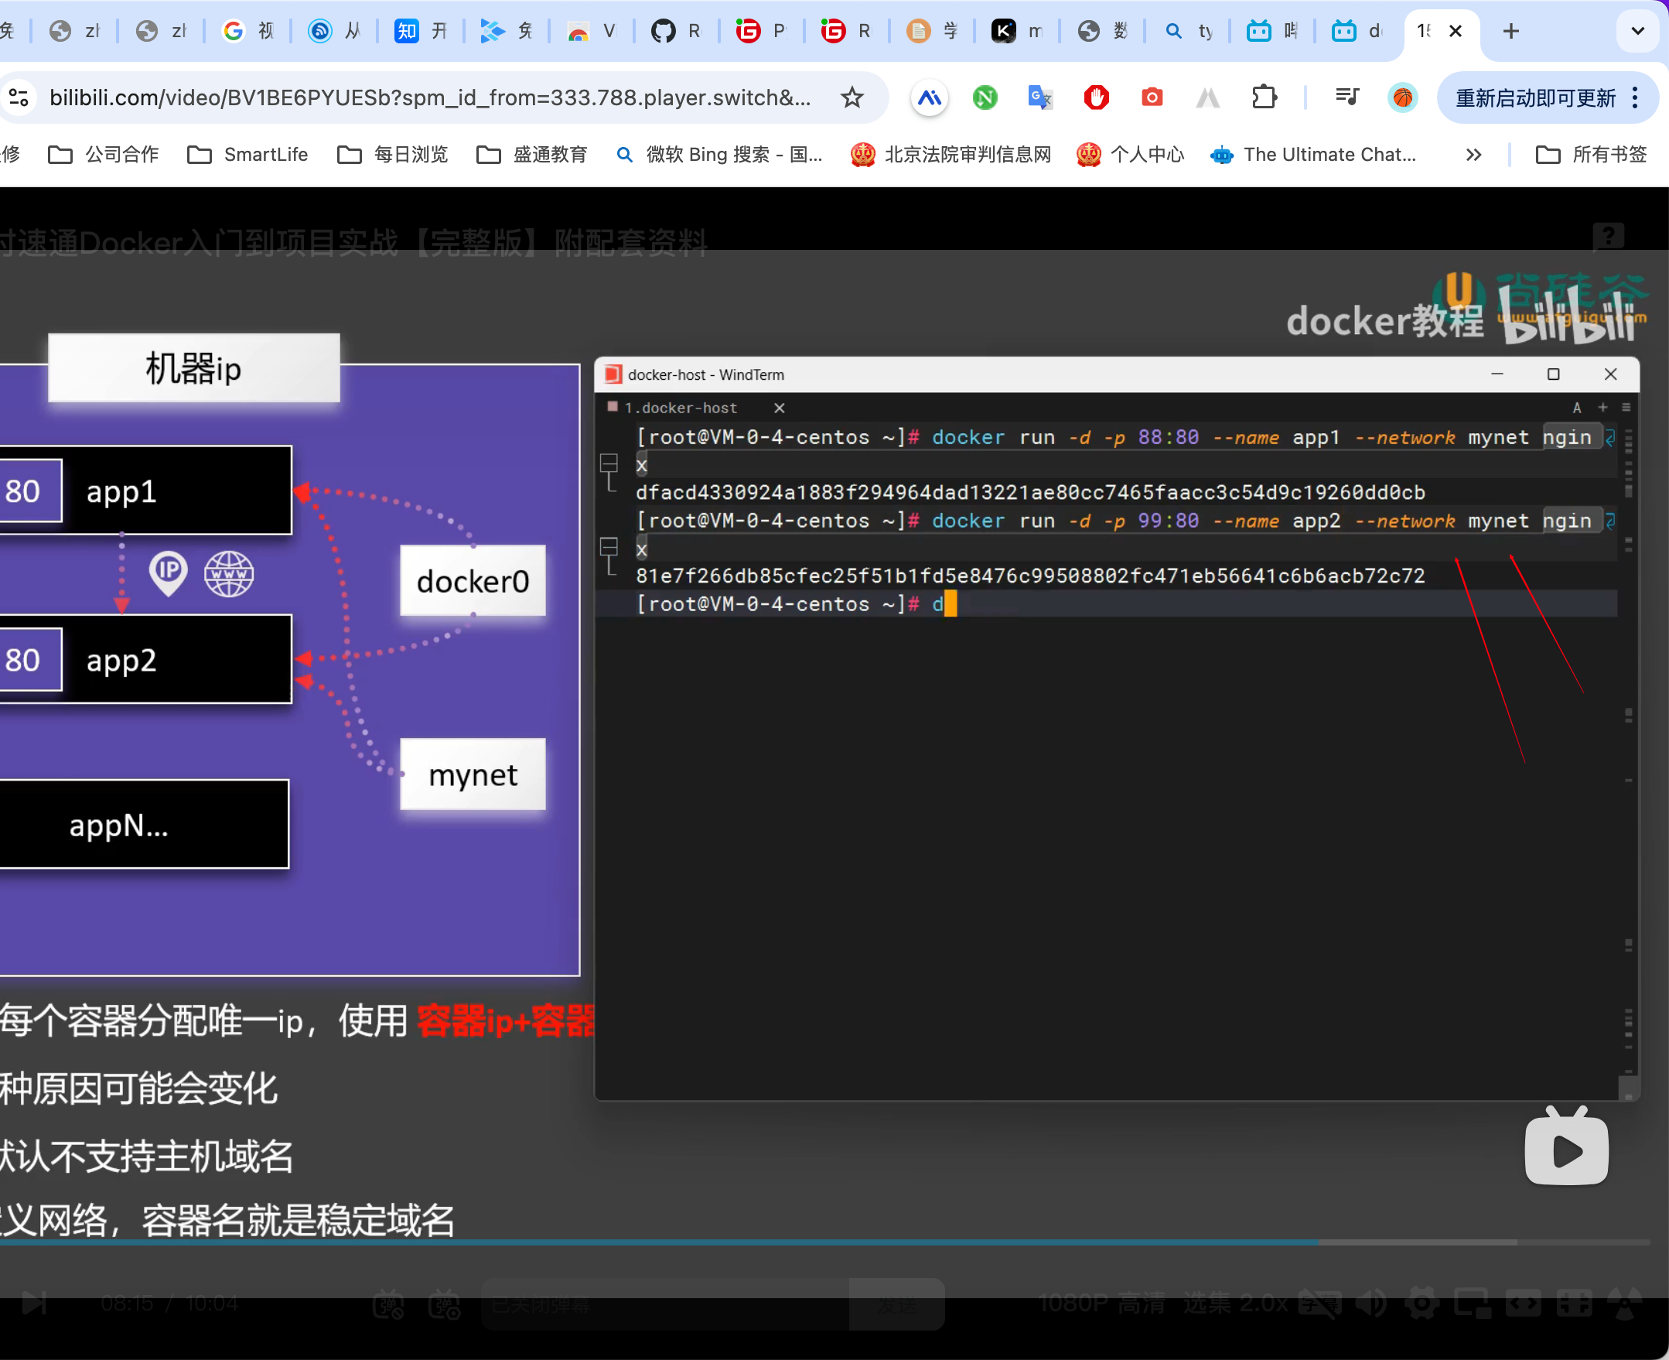Open the 公司合作 bookmarks folder
Screen dimensions: 1669x1360
pos(104,155)
